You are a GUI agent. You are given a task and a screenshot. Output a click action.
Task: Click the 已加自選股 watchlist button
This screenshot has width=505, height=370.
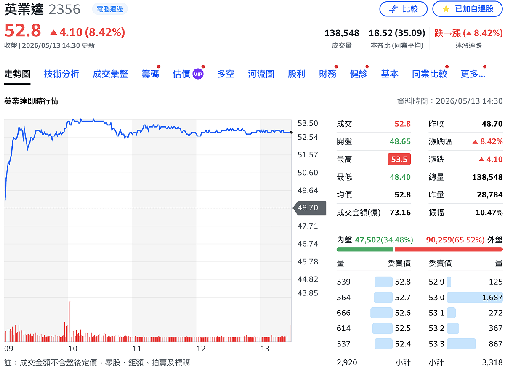pyautogui.click(x=468, y=9)
